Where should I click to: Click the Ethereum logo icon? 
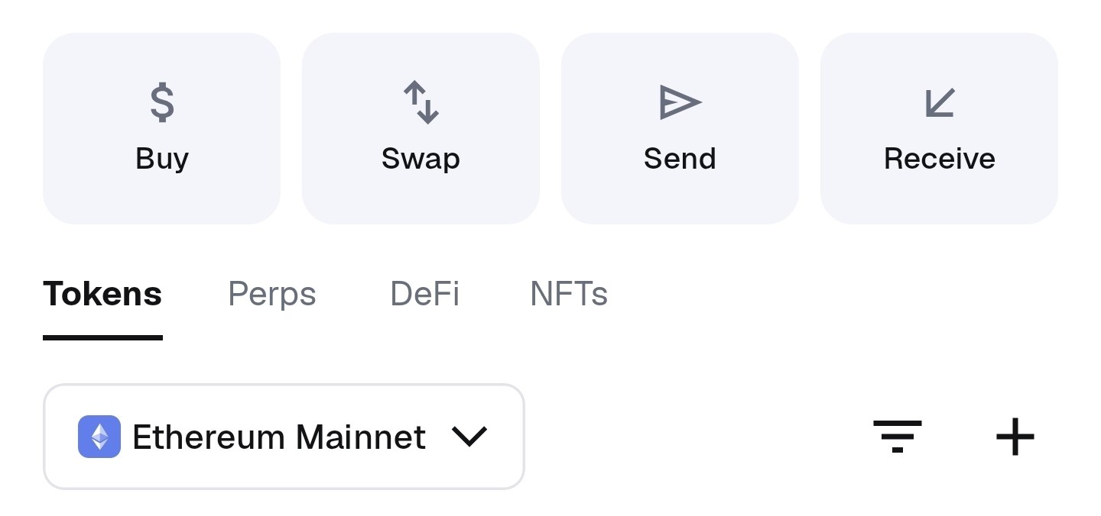click(x=99, y=437)
